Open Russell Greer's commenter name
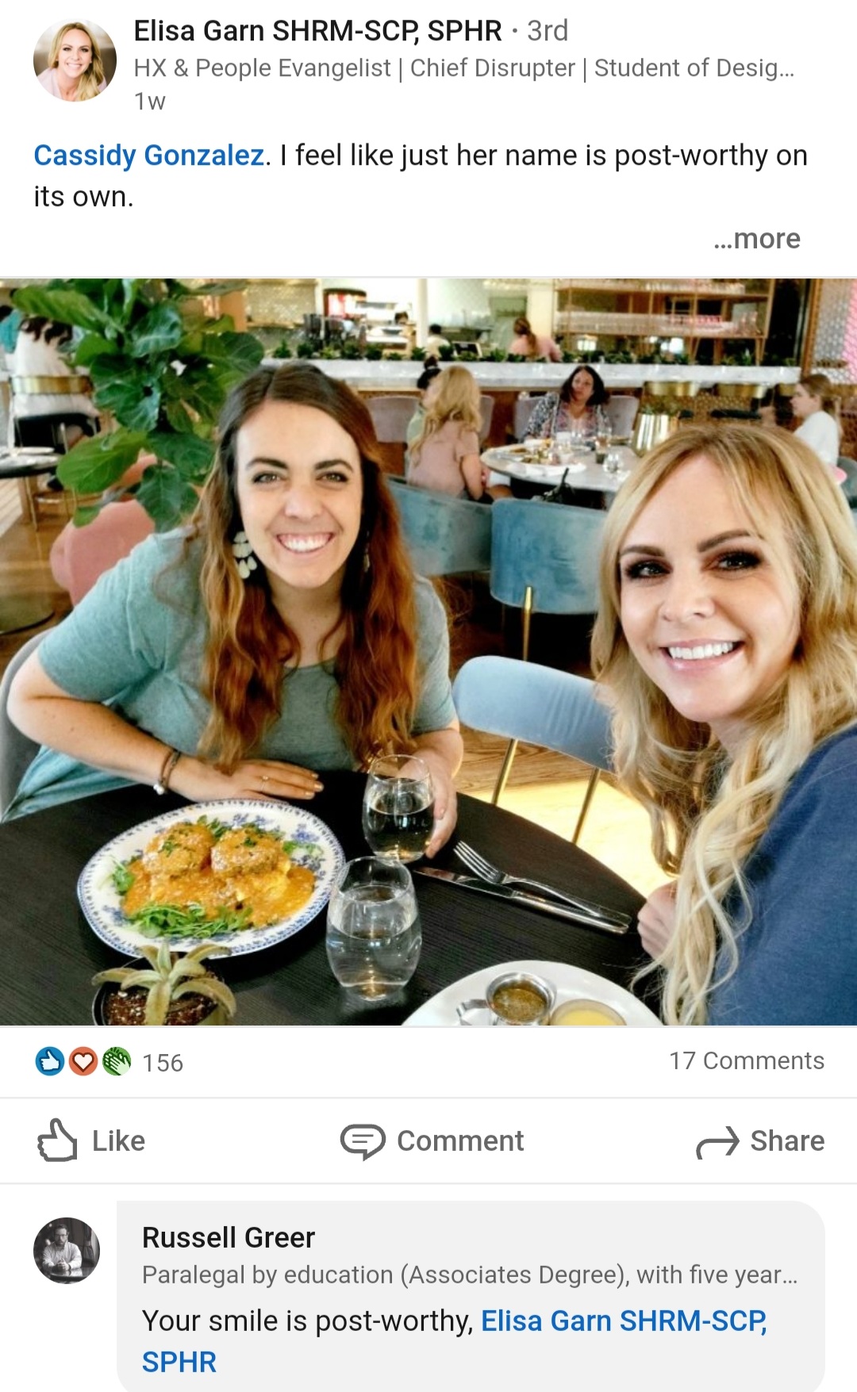 (229, 1237)
